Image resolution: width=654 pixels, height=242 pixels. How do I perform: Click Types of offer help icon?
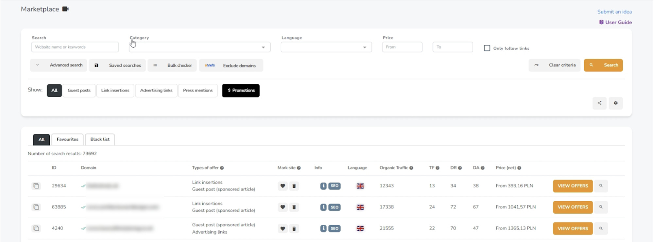point(222,168)
